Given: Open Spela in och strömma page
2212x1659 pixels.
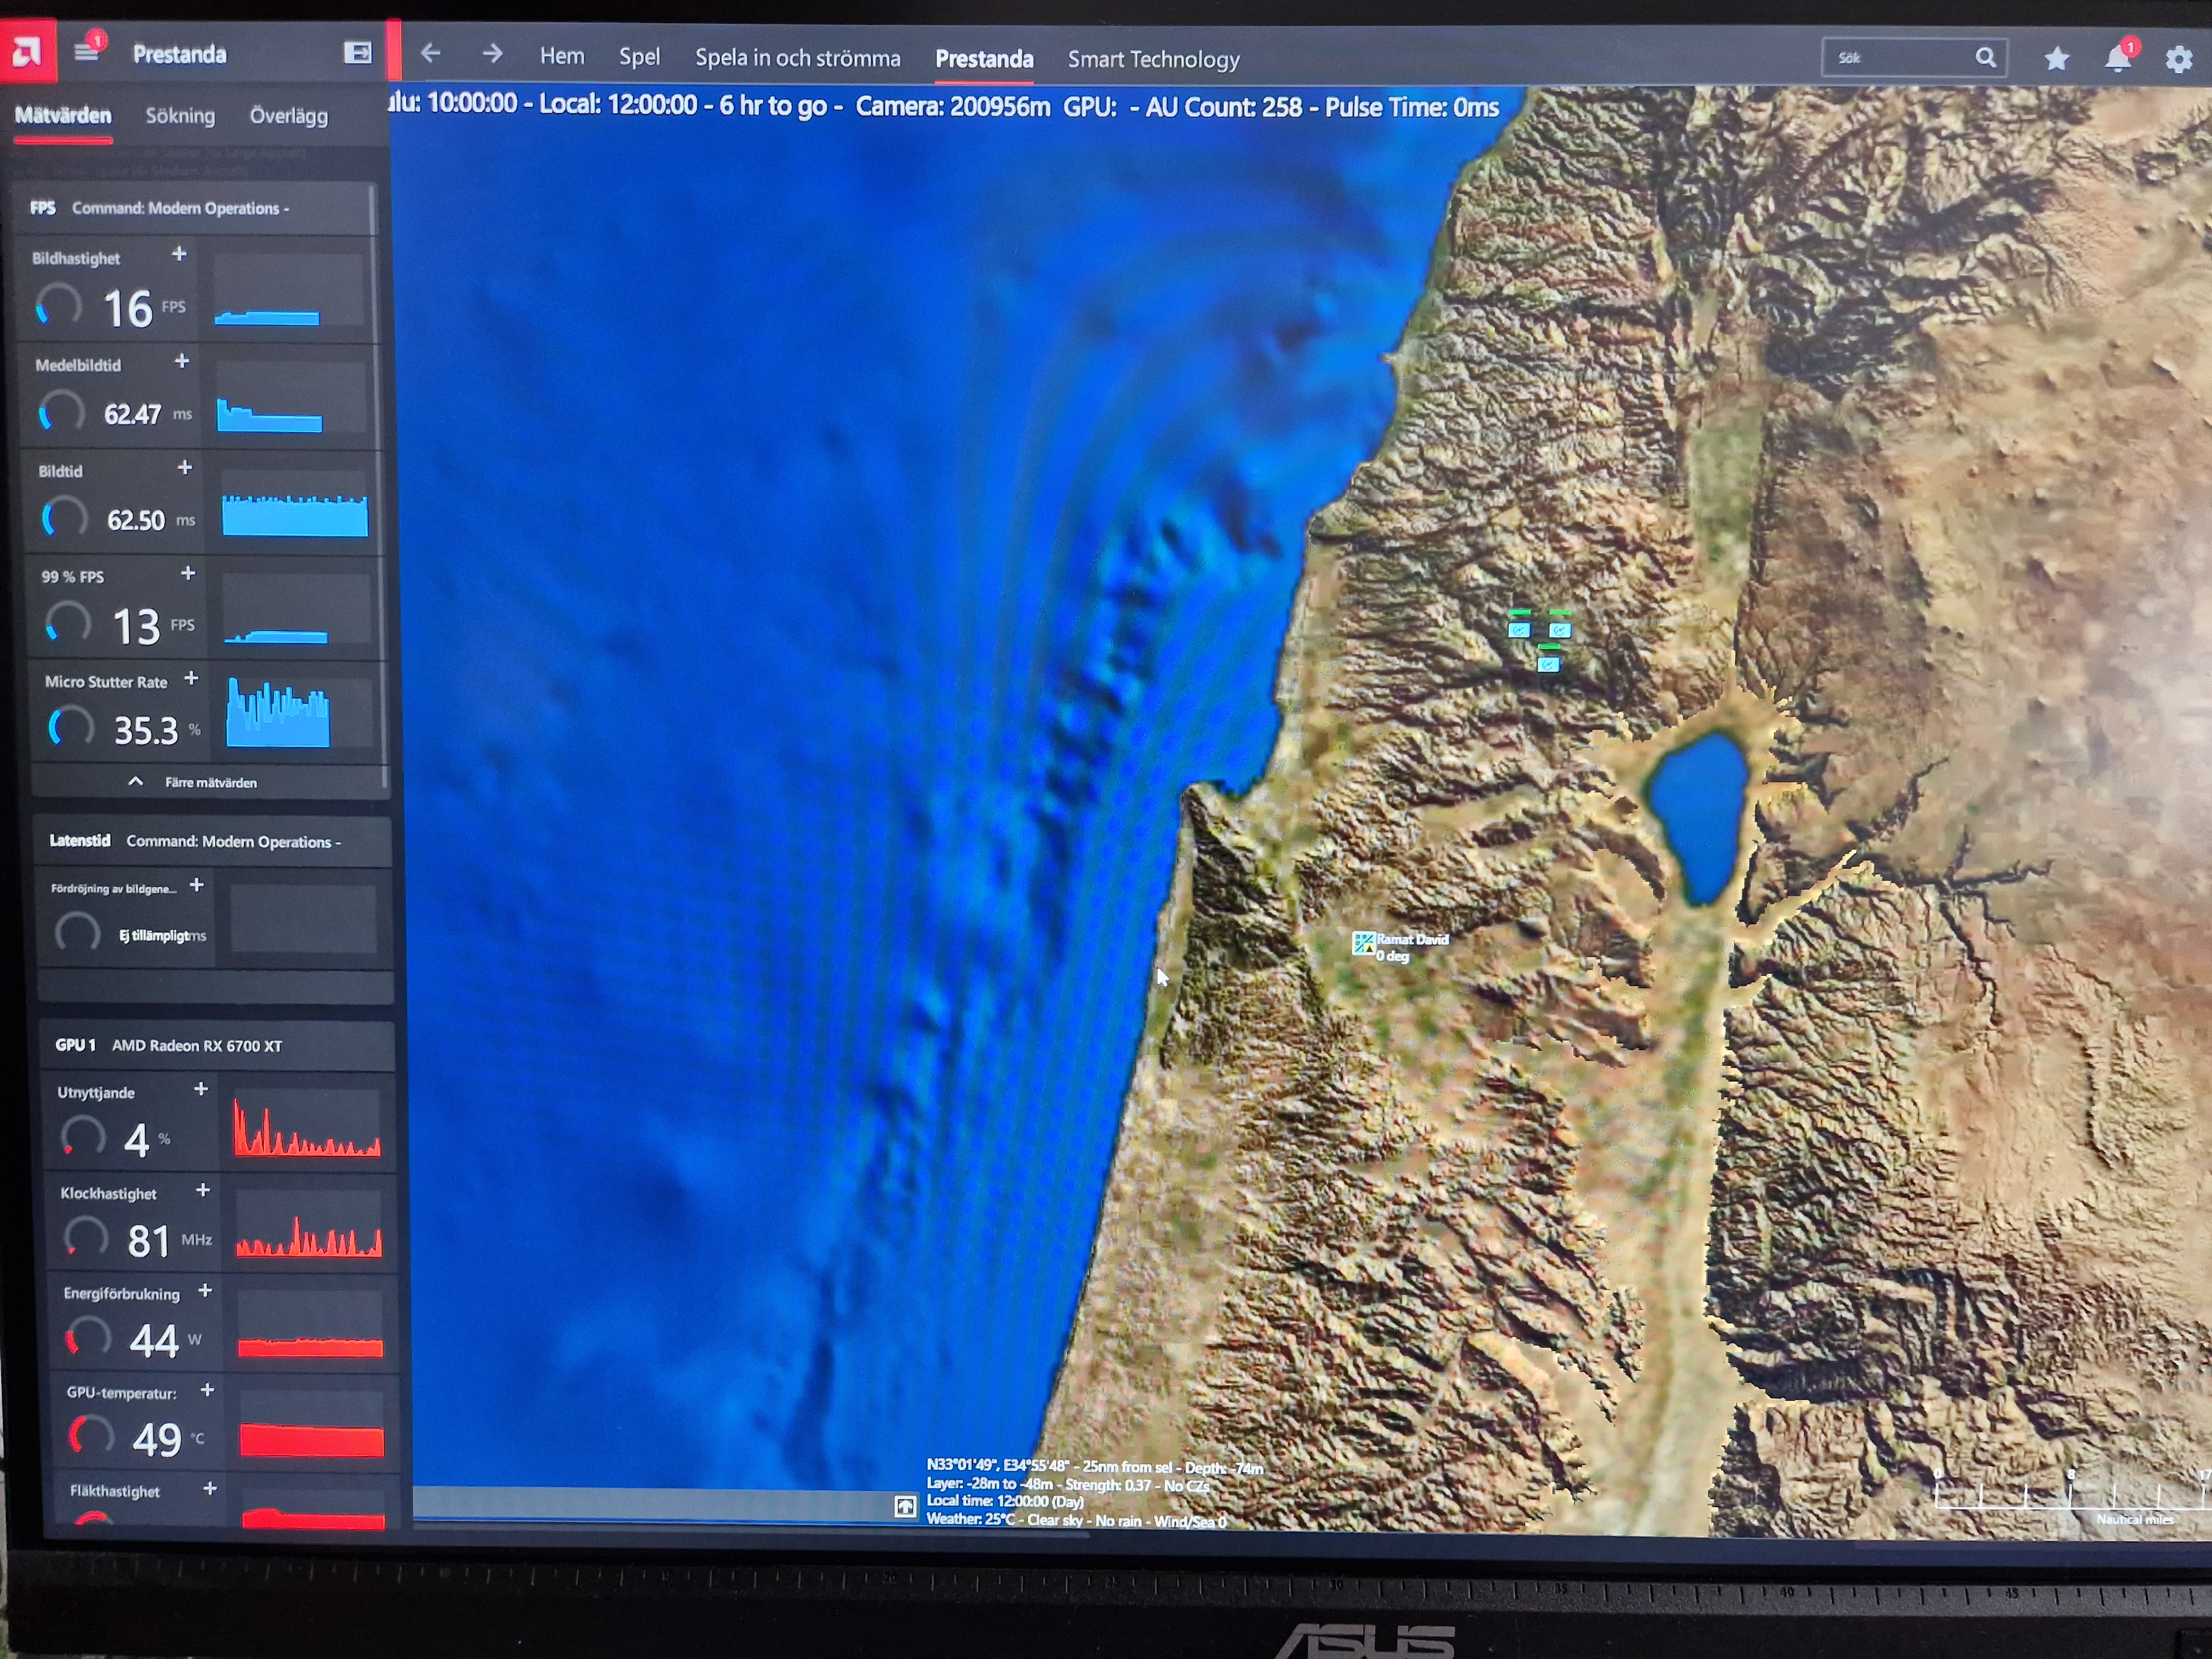Looking at the screenshot, I should [797, 58].
